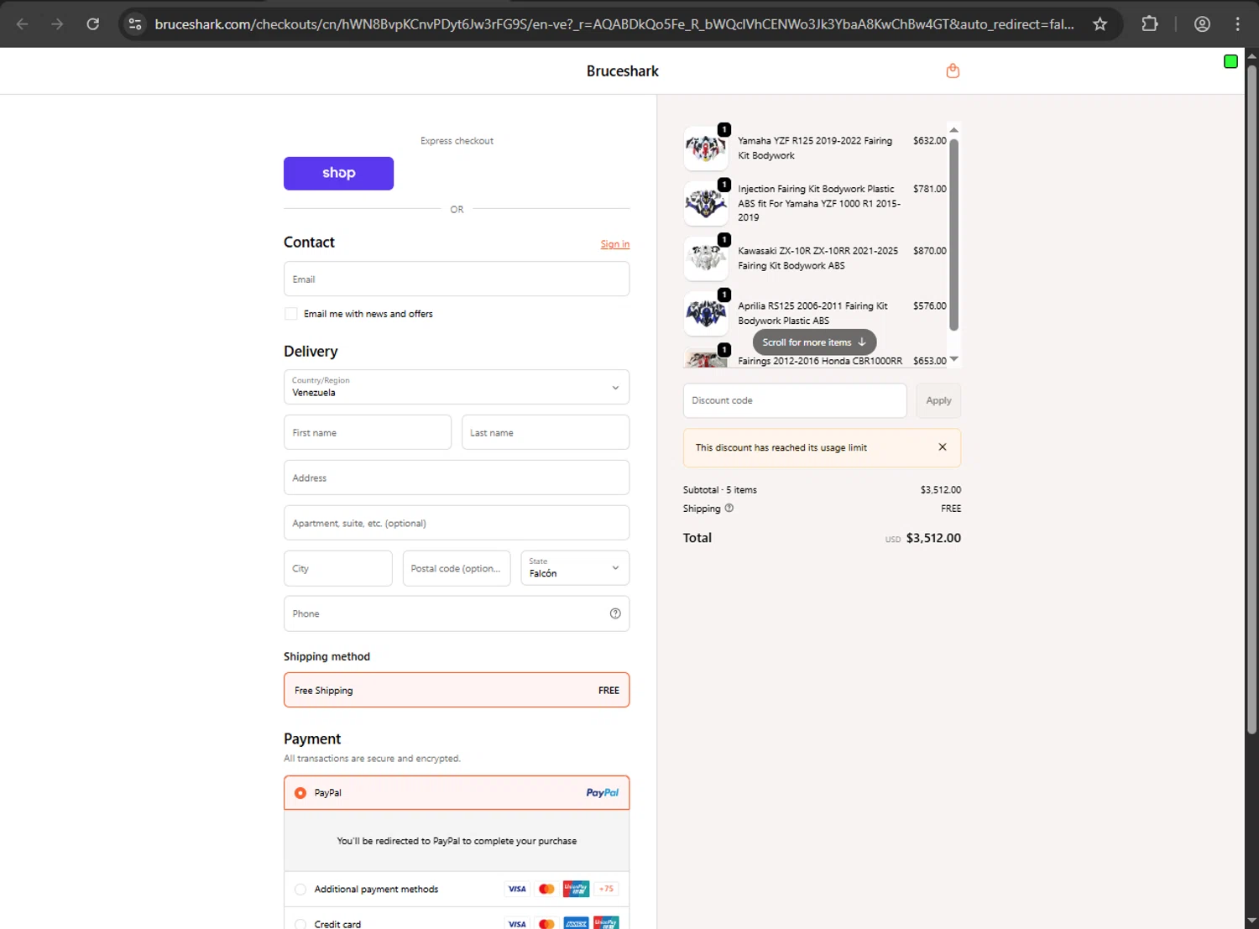Screen dimensions: 1259x929
Task: Click the Injection Fairing Kit Yamaha R1 thumbnail
Action: pos(706,203)
